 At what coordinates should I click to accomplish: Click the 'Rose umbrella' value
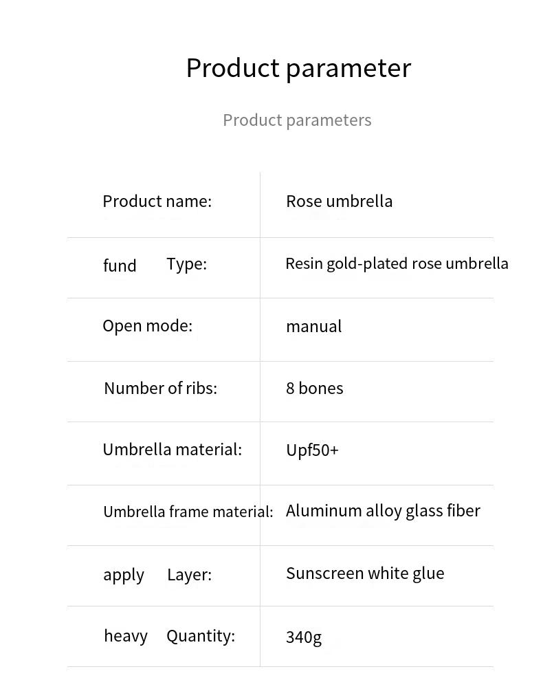pyautogui.click(x=340, y=201)
